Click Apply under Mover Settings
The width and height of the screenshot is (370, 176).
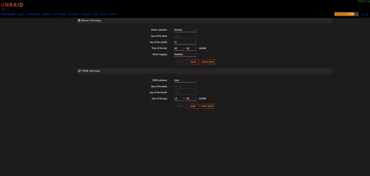point(180,62)
